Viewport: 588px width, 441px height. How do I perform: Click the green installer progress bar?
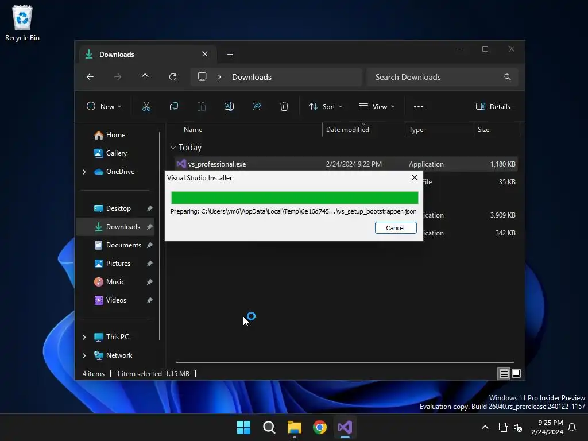pos(295,198)
